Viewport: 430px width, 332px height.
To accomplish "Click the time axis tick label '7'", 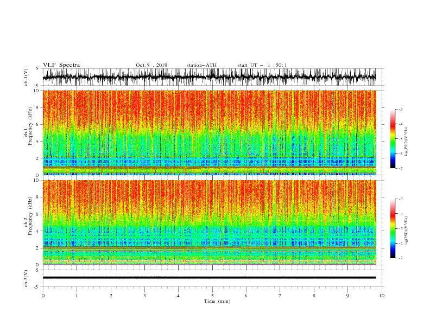I will pos(280,296).
